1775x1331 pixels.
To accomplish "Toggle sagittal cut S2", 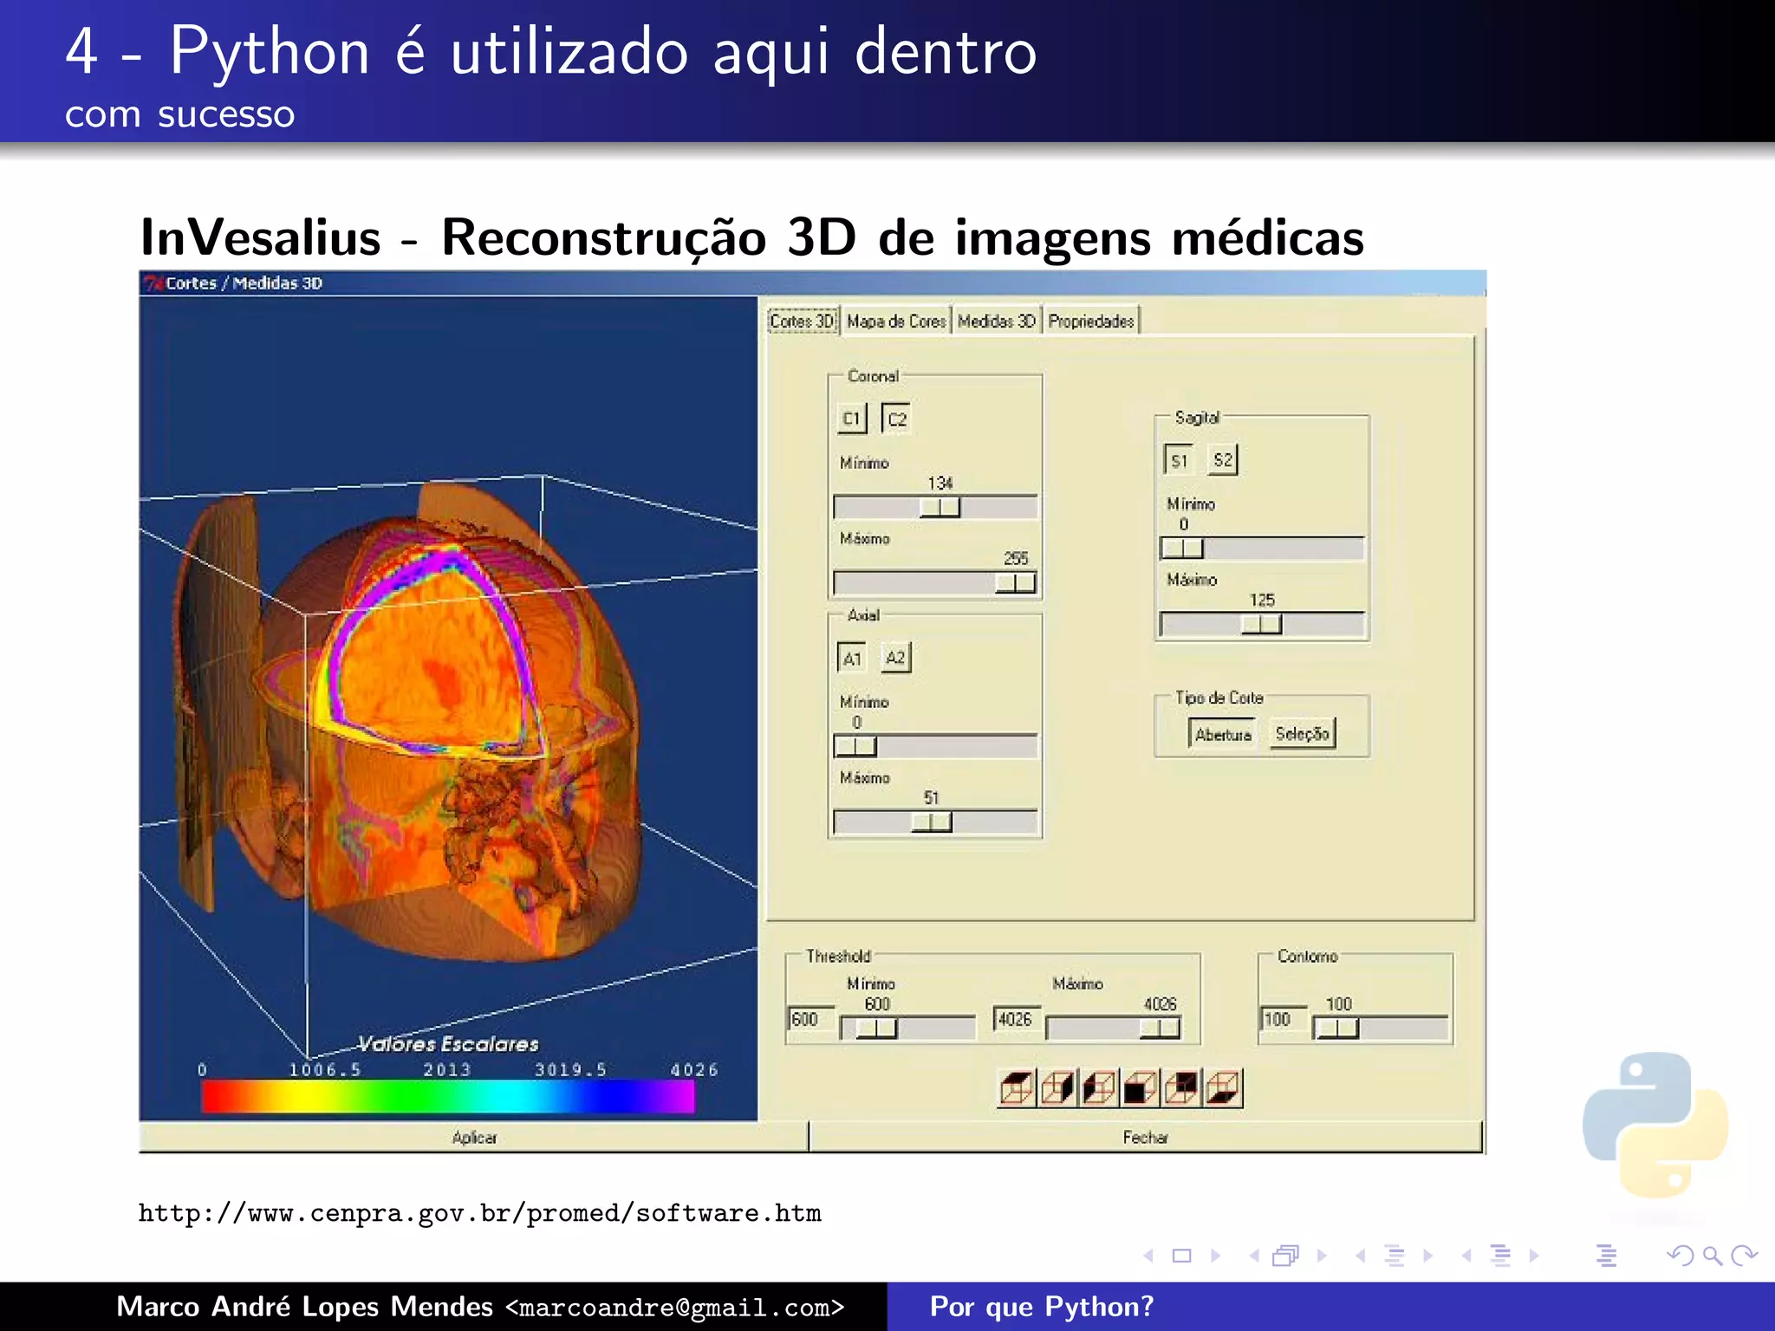I will (x=1223, y=460).
